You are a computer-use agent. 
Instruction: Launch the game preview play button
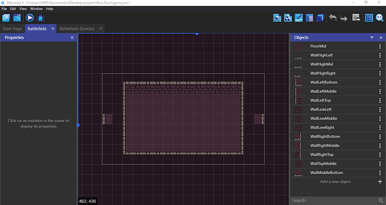point(30,18)
